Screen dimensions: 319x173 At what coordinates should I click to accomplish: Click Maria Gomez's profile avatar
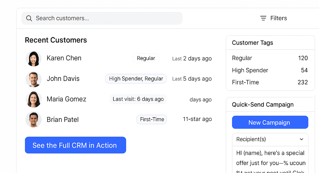33,99
